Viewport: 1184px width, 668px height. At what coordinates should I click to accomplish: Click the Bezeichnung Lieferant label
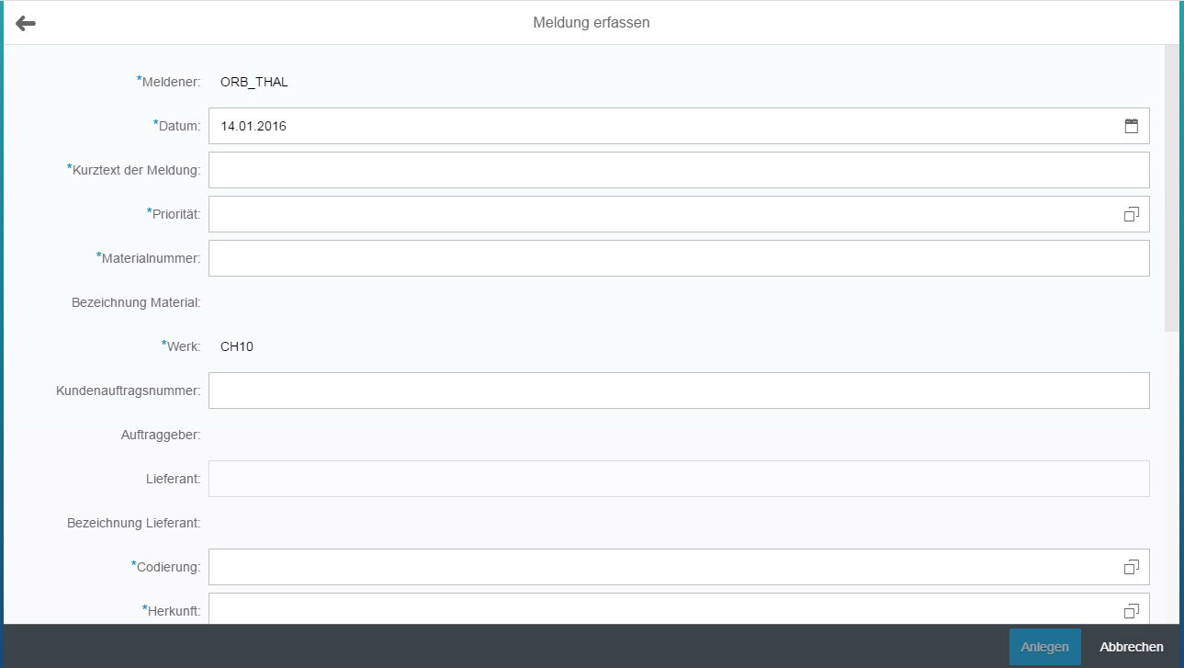(134, 523)
